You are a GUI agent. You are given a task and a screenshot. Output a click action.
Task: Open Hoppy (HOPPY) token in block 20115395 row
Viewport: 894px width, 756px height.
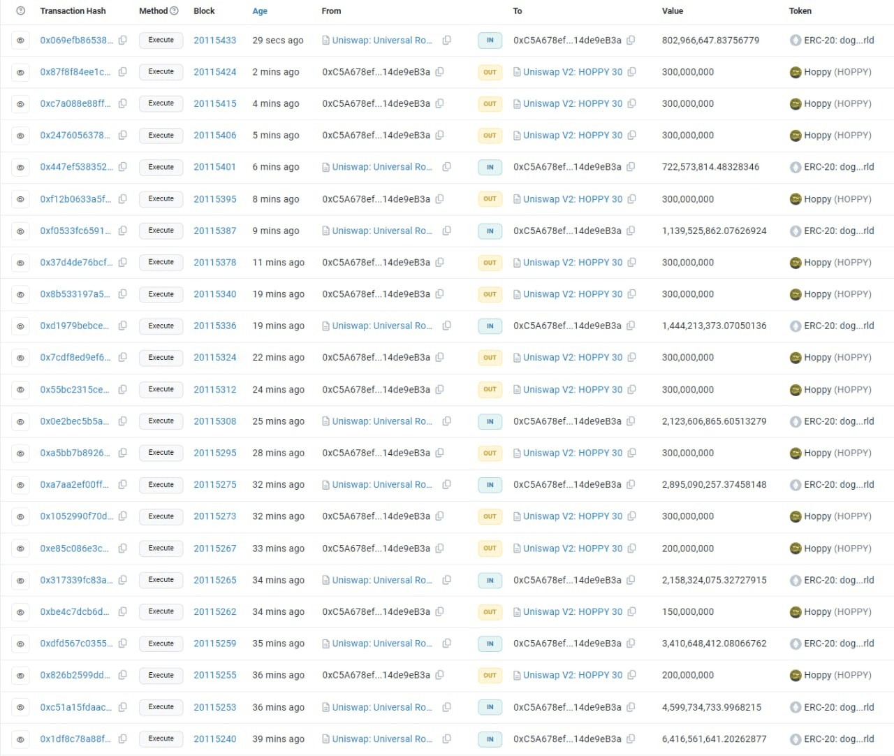click(x=837, y=199)
